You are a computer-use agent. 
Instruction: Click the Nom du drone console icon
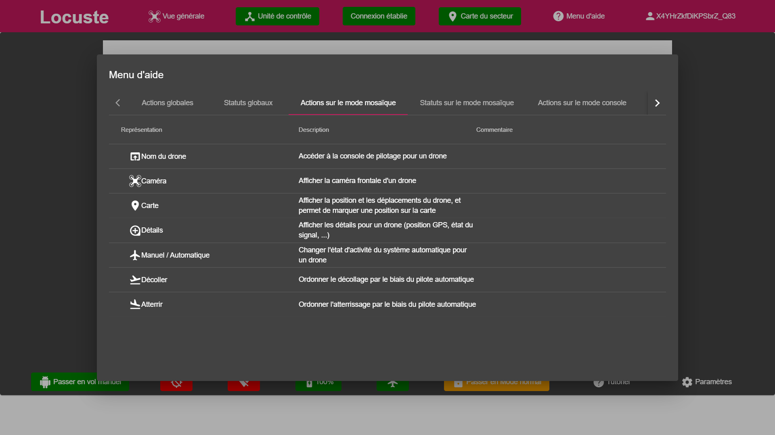tap(135, 156)
